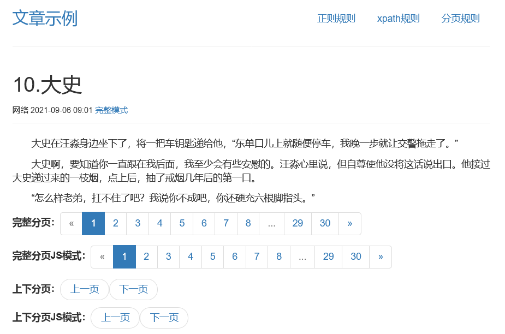The height and width of the screenshot is (334, 505).
Task: Jump to page 30 in 完整分页
Action: [x=325, y=223]
